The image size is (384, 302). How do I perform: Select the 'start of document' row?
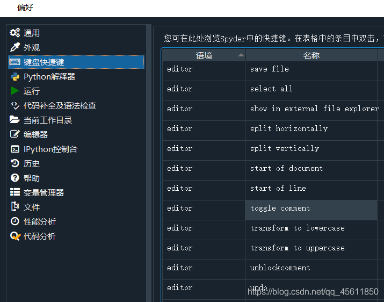click(273, 170)
